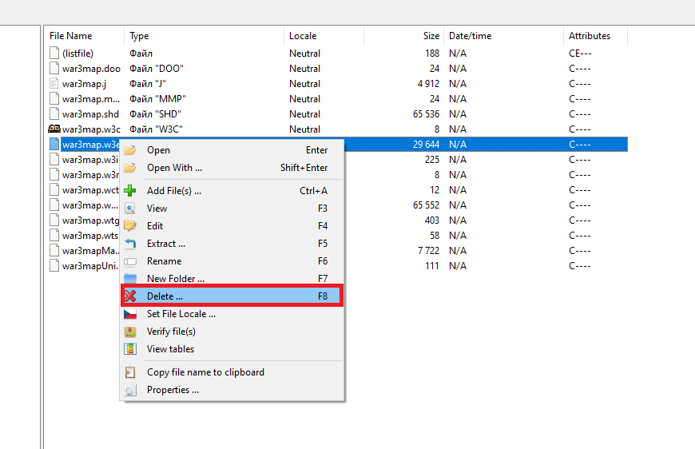
Task: Click the View tables grid icon
Action: [130, 349]
